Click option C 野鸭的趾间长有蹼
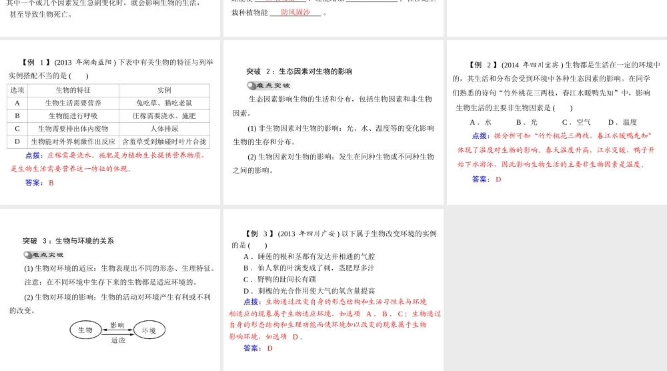This screenshot has width=667, height=371. [x=280, y=280]
